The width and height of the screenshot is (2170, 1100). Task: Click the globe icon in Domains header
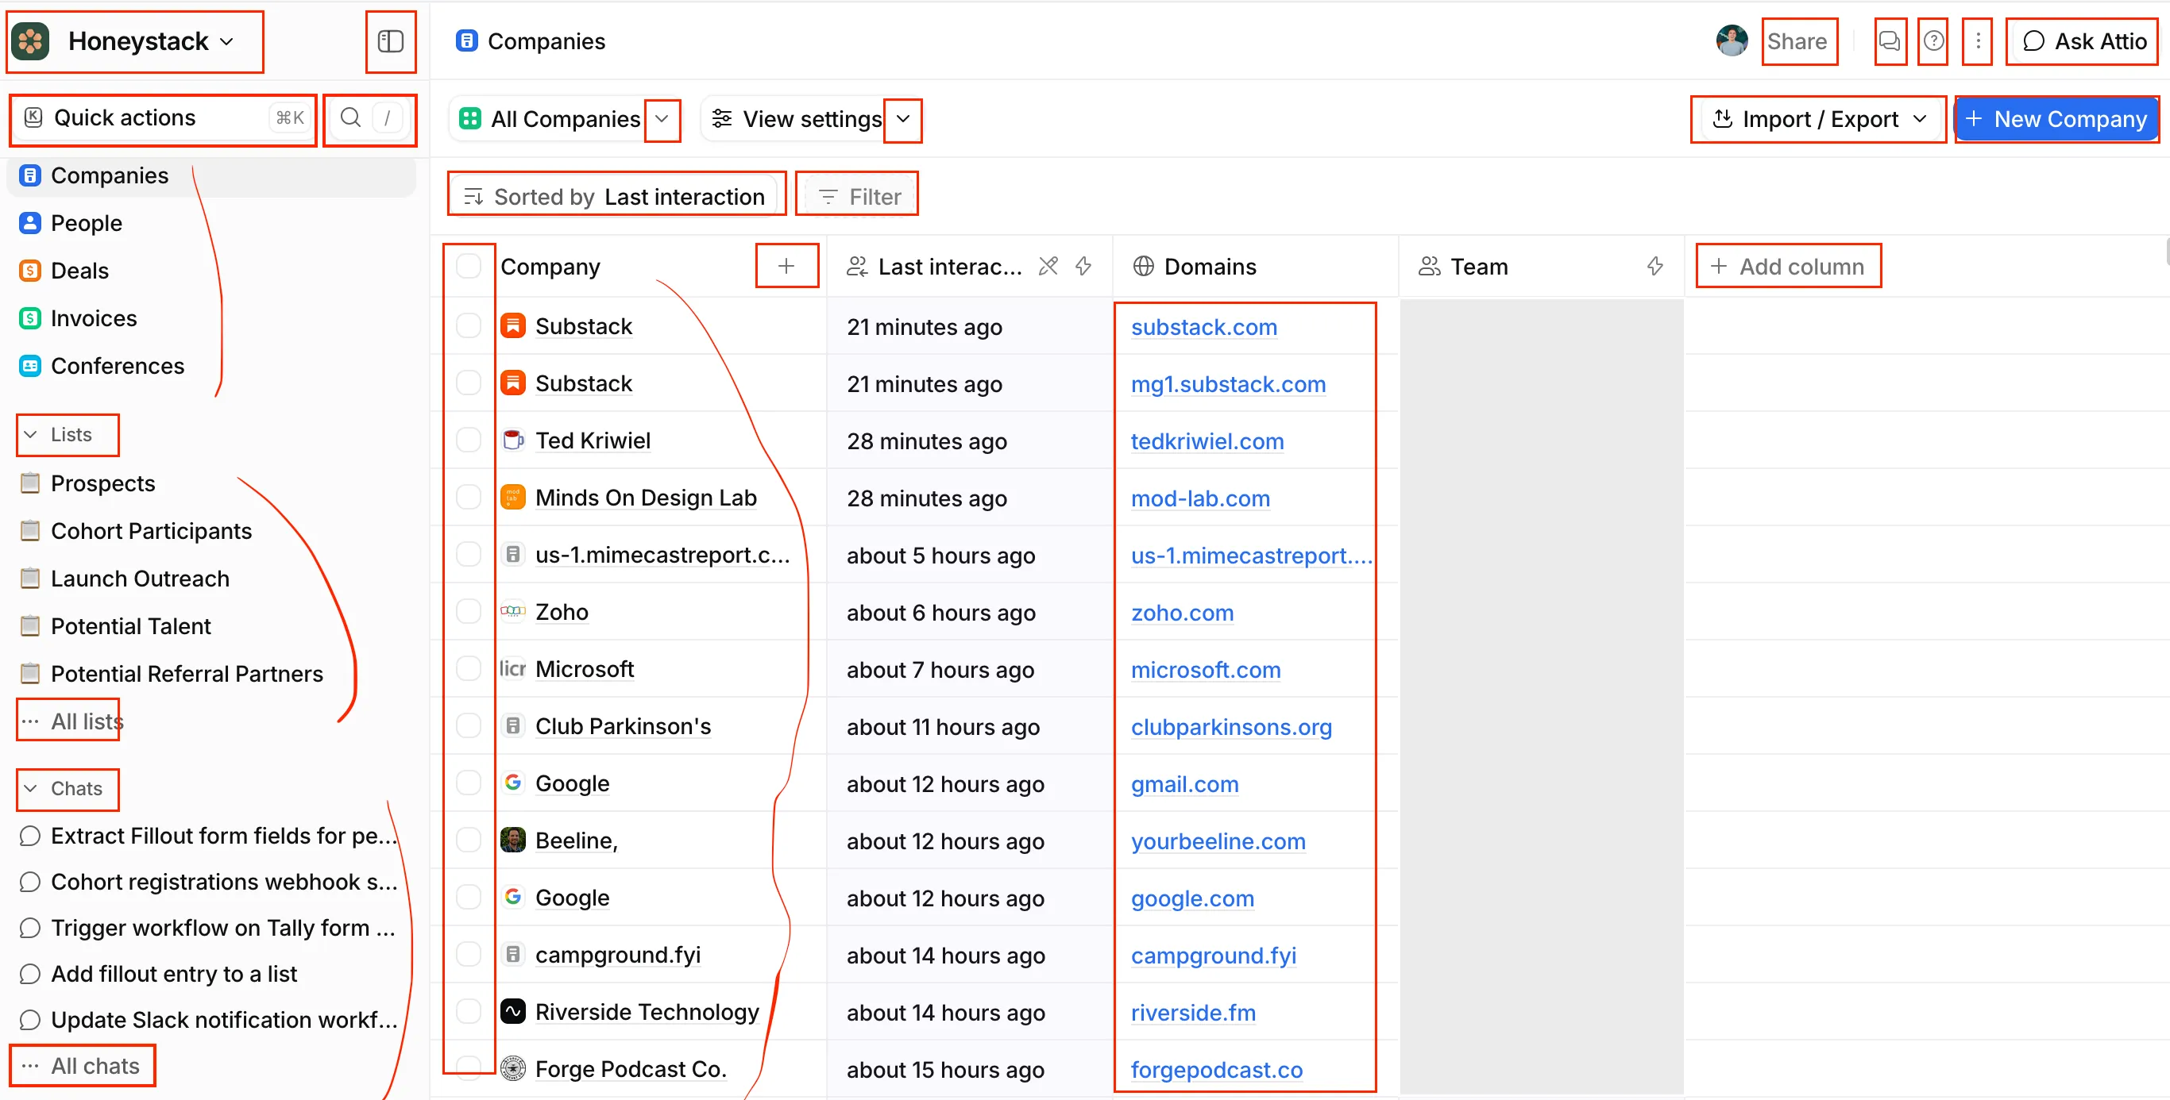[1143, 267]
